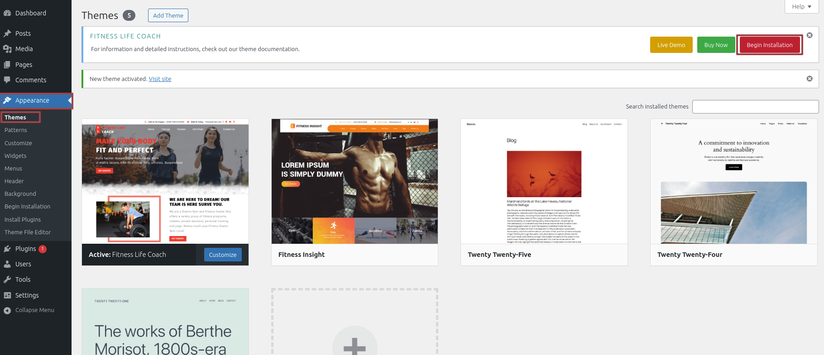Open the Fitness Insight theme thumbnail
824x355 pixels.
tap(355, 181)
